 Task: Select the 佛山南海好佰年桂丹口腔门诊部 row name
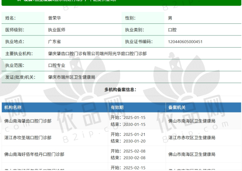pos(34,154)
